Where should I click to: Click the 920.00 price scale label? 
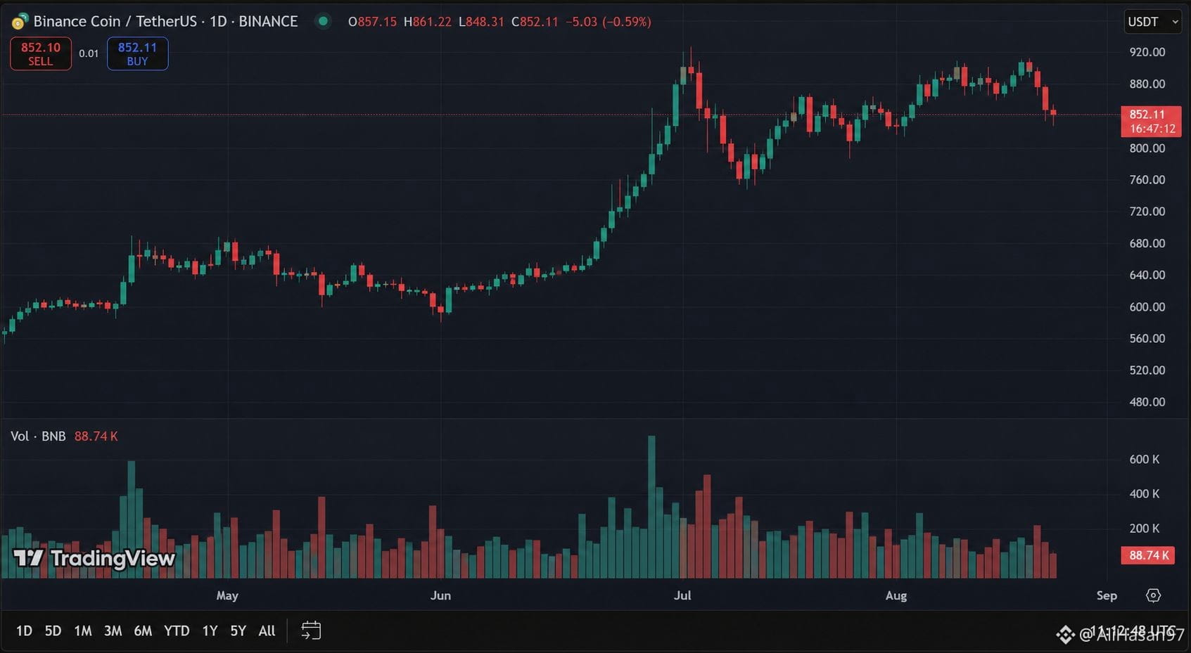pyautogui.click(x=1147, y=52)
